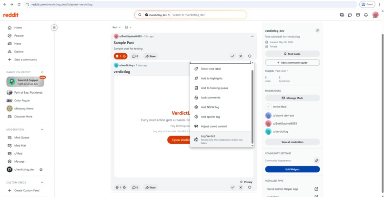The height and width of the screenshot is (197, 384).
Task: Open browser three-dot menu
Action: pyautogui.click(x=380, y=4)
